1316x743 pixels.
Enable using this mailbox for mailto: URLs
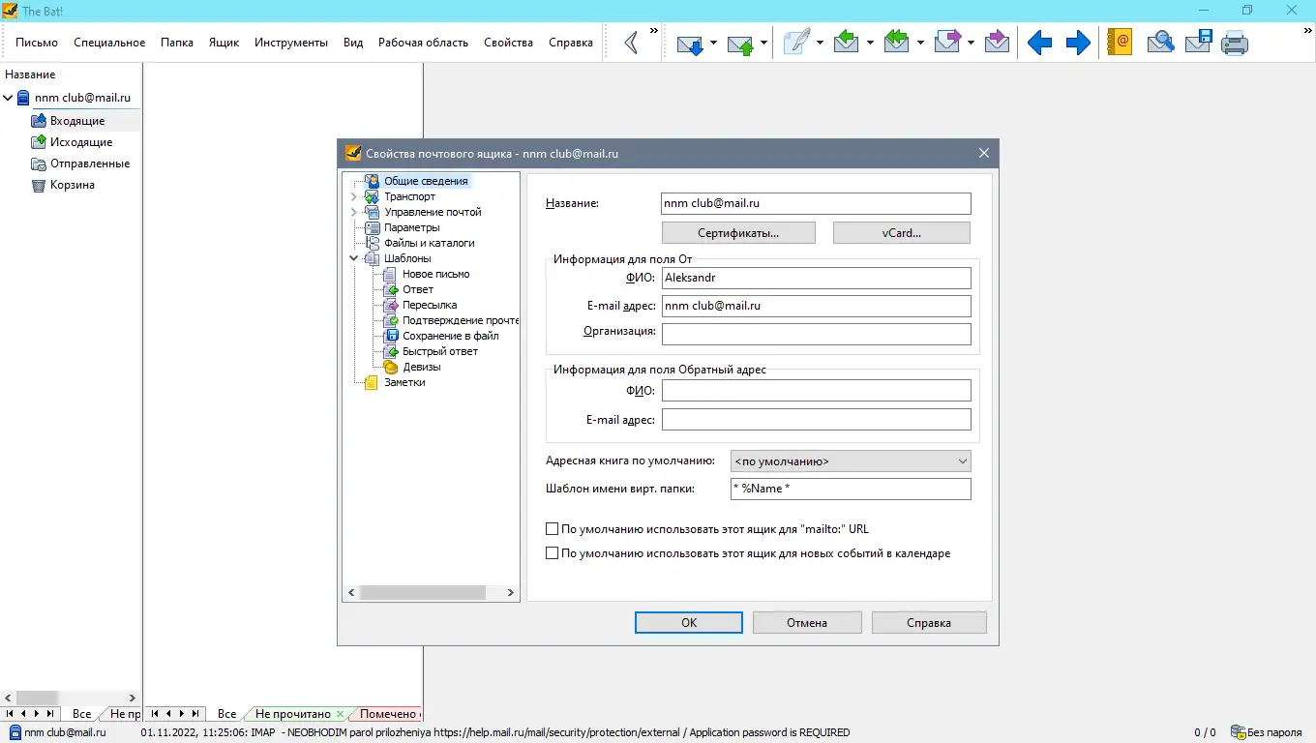(x=553, y=528)
